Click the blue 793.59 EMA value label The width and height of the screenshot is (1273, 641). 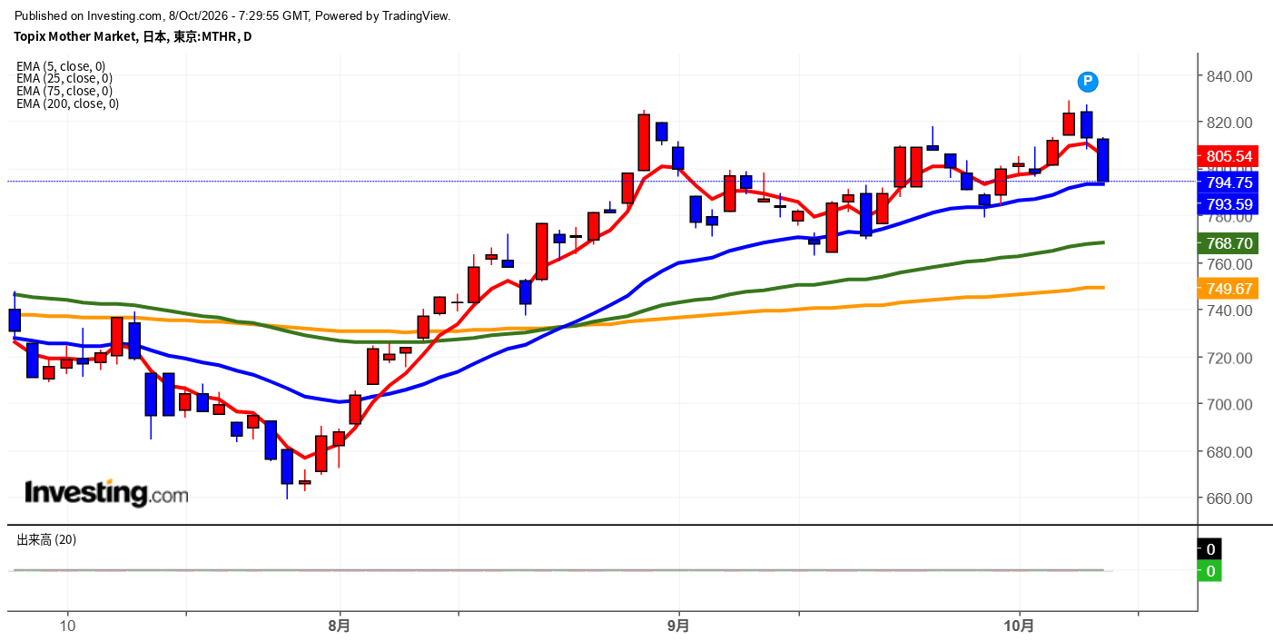(1229, 204)
